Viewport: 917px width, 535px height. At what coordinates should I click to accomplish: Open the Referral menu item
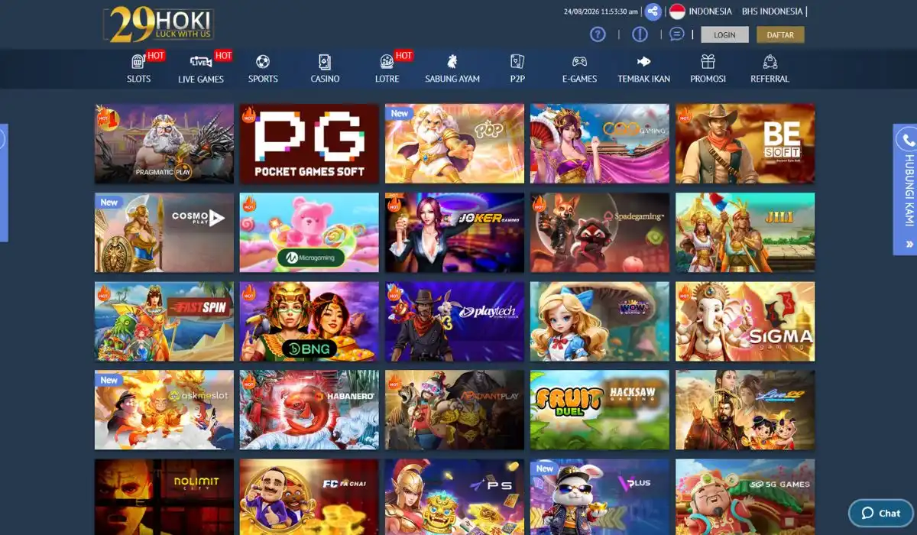click(x=770, y=69)
